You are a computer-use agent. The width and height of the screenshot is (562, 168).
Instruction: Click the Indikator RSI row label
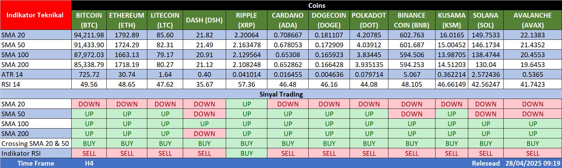point(21,153)
